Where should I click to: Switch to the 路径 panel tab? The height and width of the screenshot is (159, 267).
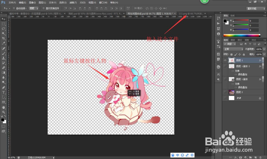click(x=240, y=40)
